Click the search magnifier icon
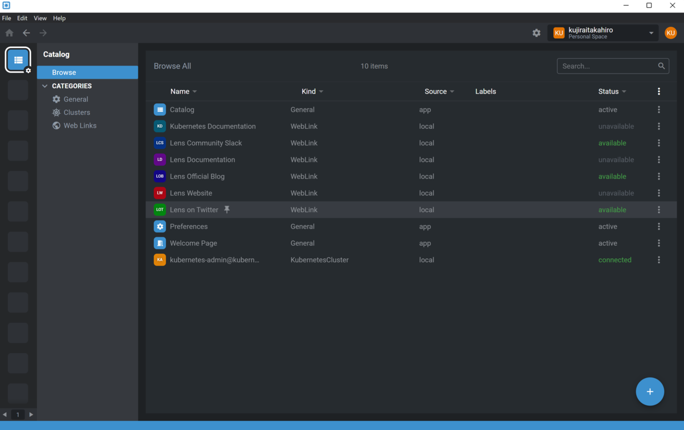Viewport: 684px width, 430px height. point(661,66)
